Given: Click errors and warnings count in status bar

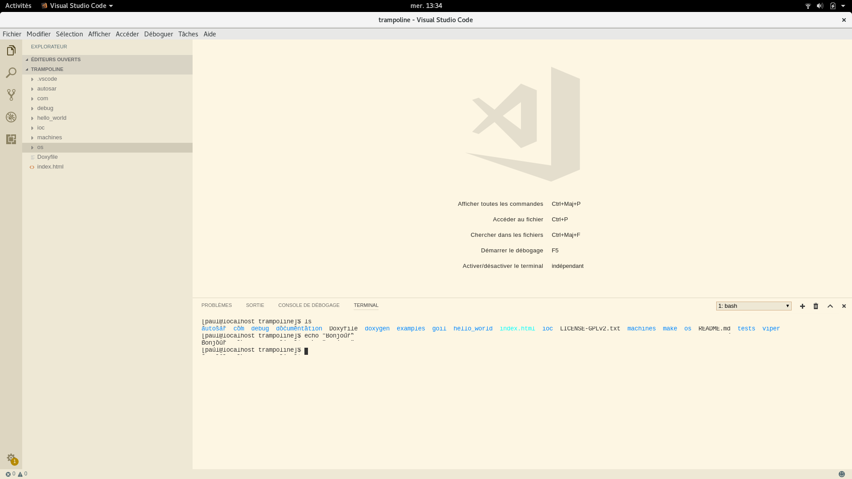Looking at the screenshot, I should click(16, 474).
